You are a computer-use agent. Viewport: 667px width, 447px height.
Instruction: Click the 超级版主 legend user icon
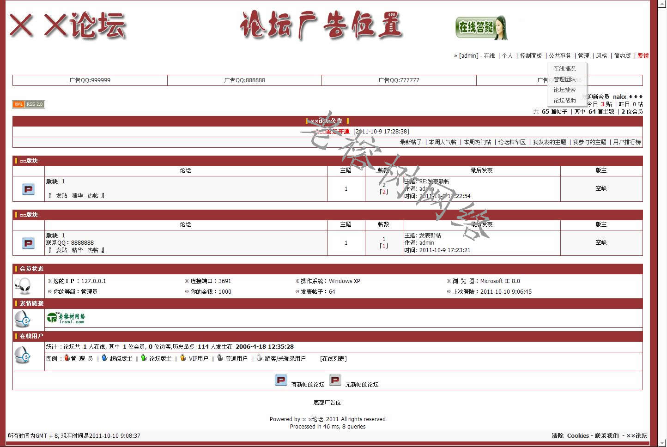coord(105,358)
